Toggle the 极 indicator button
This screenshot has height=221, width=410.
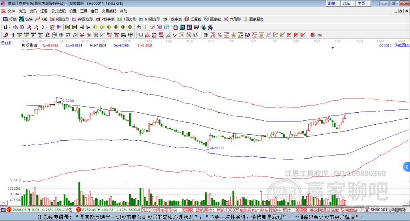pyautogui.click(x=52, y=27)
